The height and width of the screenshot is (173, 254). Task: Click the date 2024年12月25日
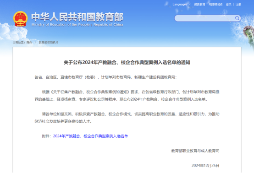point(205,166)
